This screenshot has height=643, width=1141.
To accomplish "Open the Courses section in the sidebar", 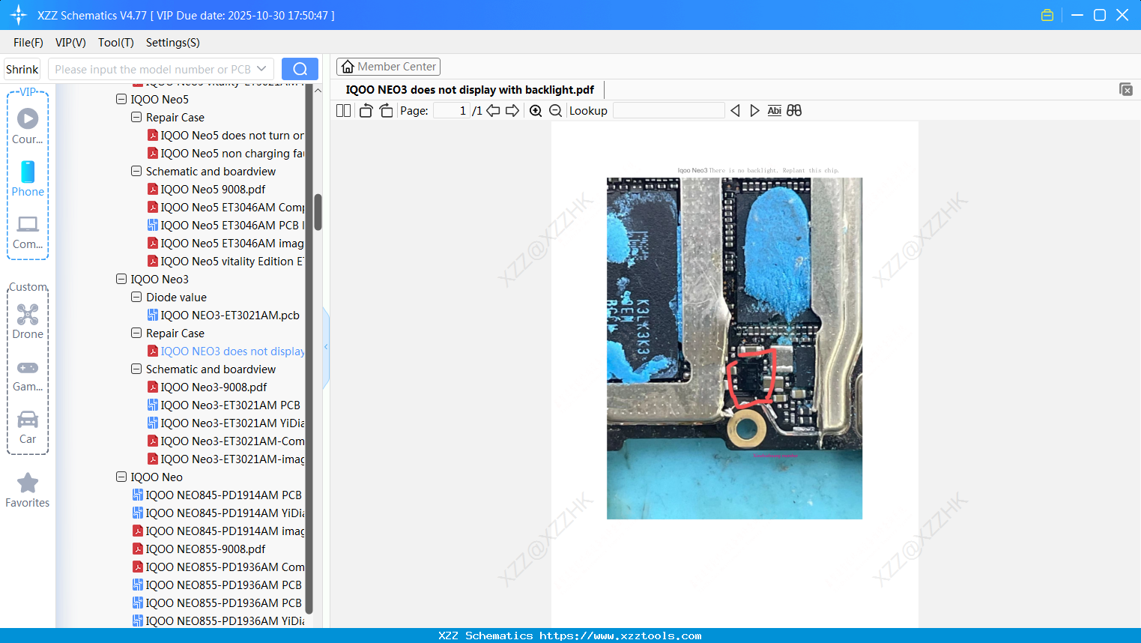I will point(28,127).
